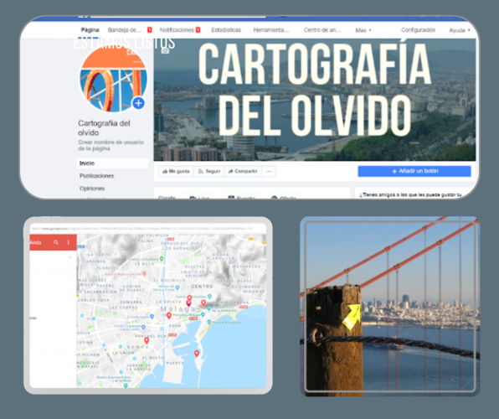Image resolution: width=499 pixels, height=419 pixels.
Task: Select the magenta pin near La Goleta
Action: tap(188, 303)
